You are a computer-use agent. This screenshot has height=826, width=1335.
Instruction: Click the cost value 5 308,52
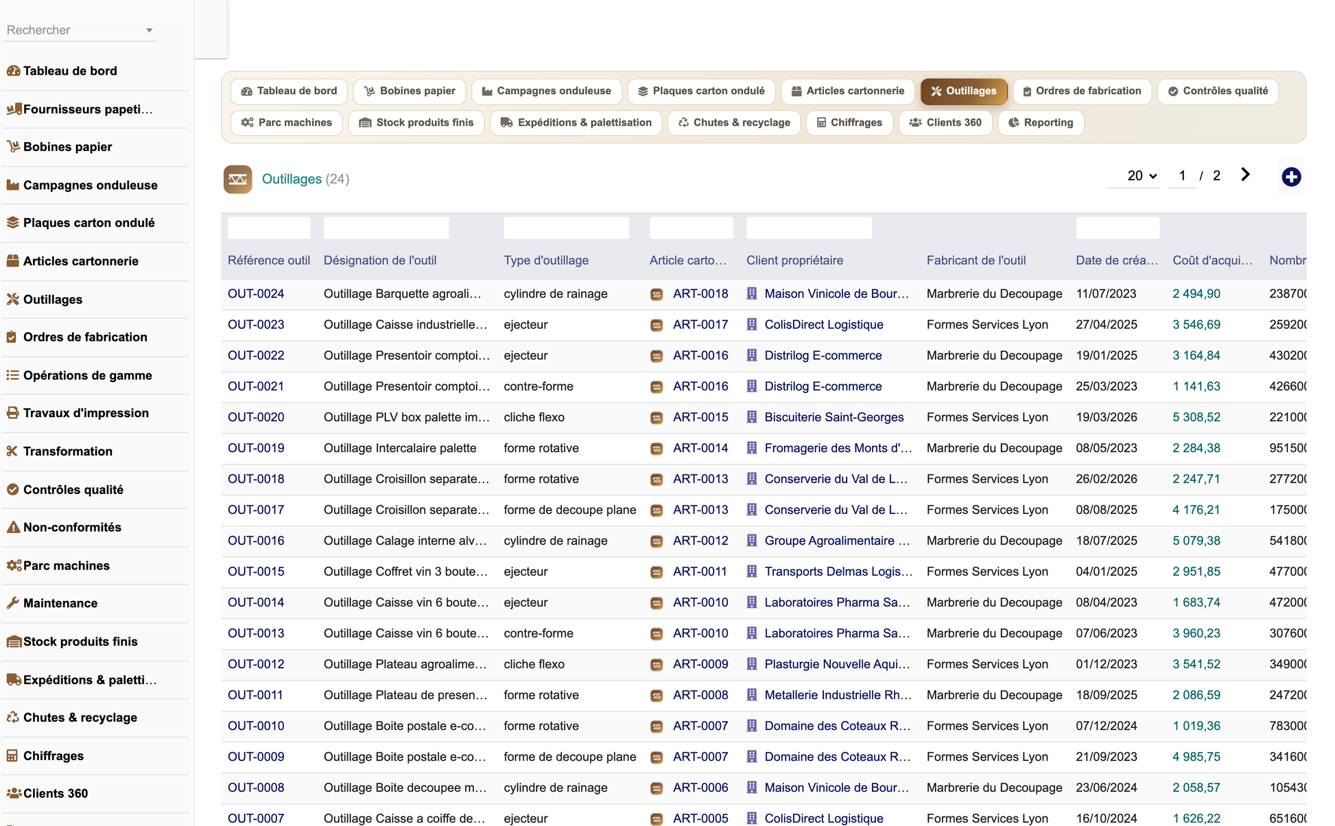[x=1196, y=417]
